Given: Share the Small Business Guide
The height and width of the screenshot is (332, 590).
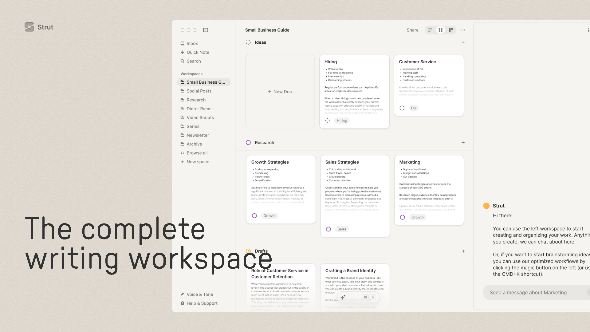Looking at the screenshot, I should coord(412,30).
